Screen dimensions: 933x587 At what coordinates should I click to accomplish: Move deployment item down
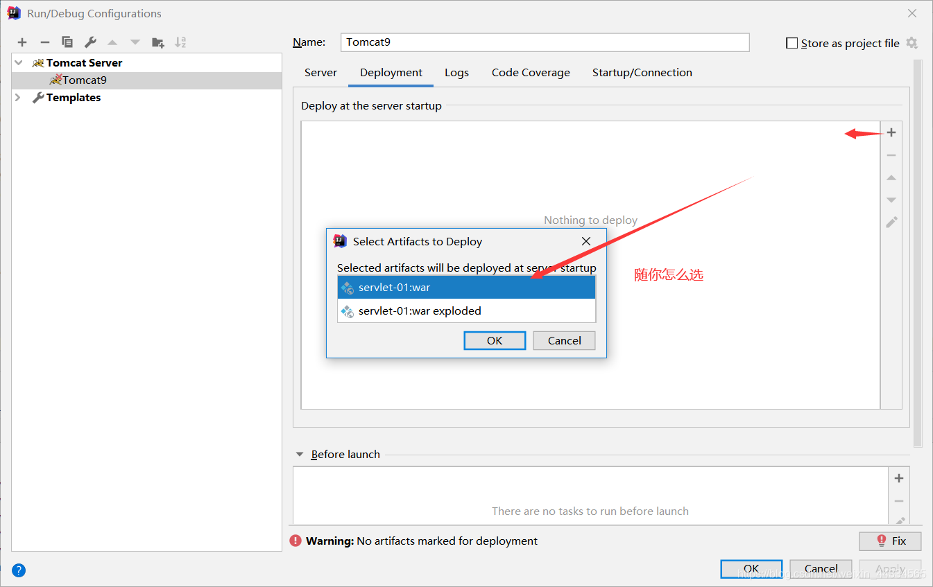(x=891, y=200)
